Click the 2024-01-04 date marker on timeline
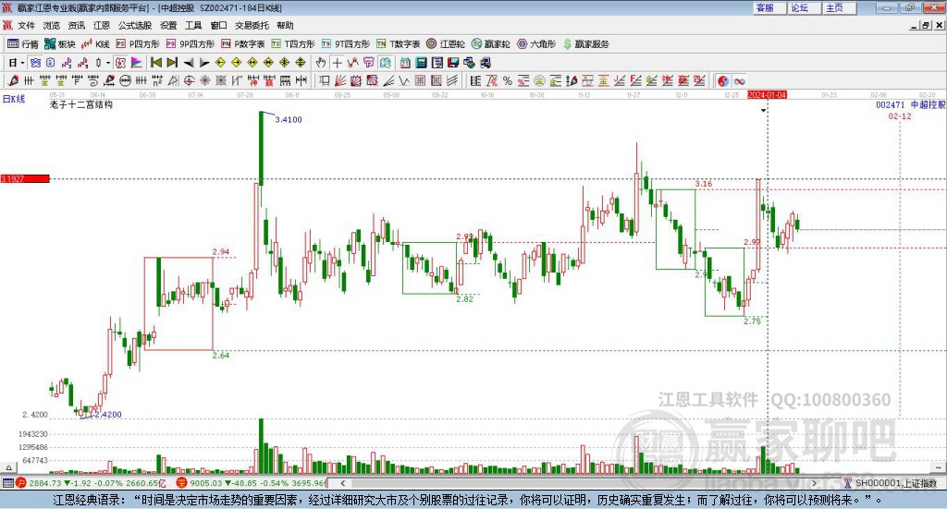947x509 pixels. 766,94
